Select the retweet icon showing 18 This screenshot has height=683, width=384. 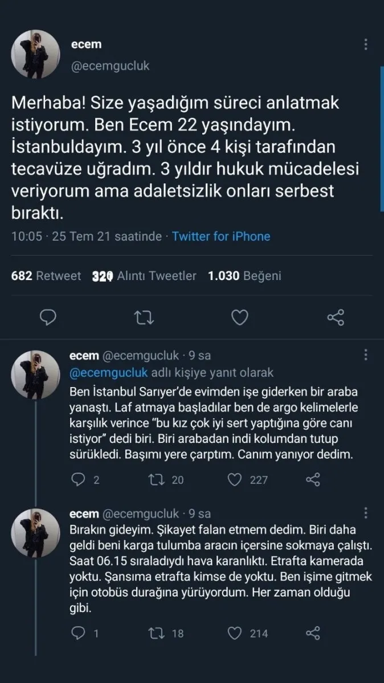point(155,633)
